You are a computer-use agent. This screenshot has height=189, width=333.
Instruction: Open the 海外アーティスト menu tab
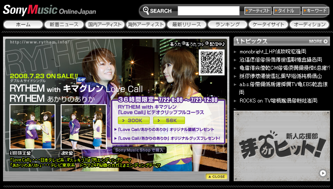[146, 25]
